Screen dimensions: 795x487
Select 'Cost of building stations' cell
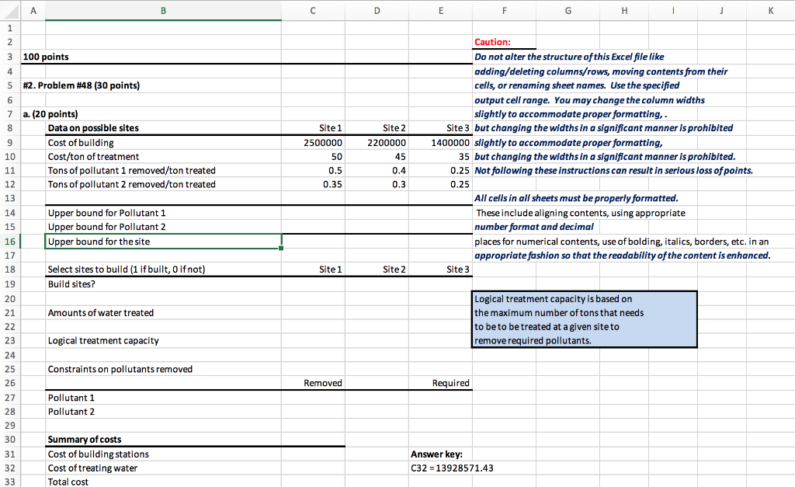[x=163, y=454]
